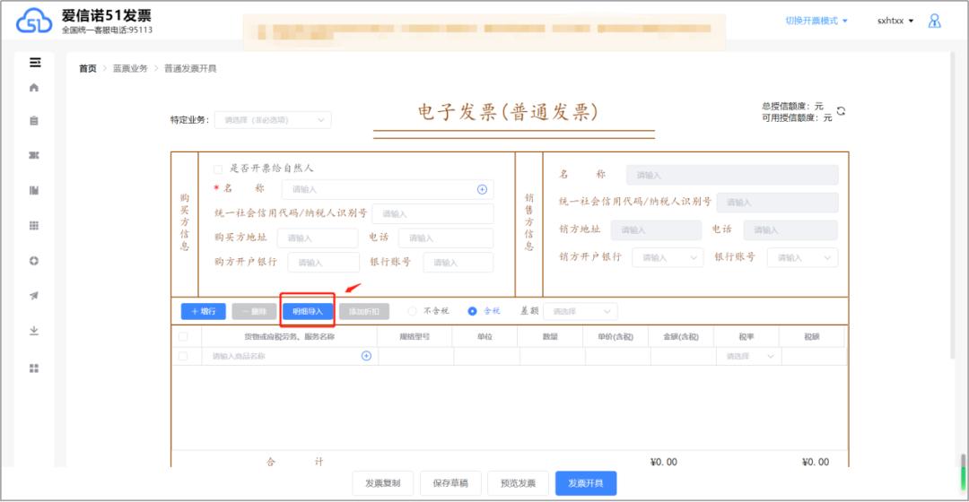Click seller 纳税人识别号 input field
The width and height of the screenshot is (969, 502).
point(777,203)
